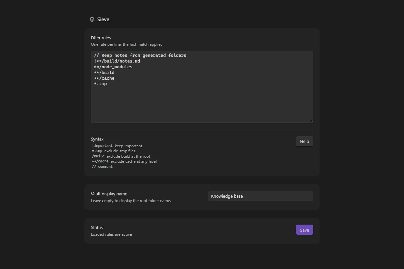Click the '*.tmp' rule in text area
Image resolution: width=404 pixels, height=269 pixels.
pos(100,84)
